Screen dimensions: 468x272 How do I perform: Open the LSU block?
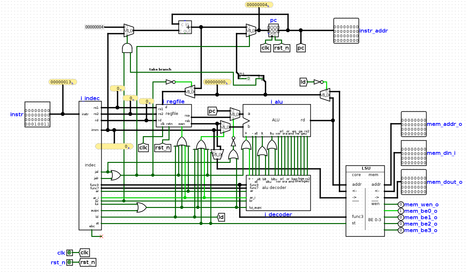coord(365,201)
